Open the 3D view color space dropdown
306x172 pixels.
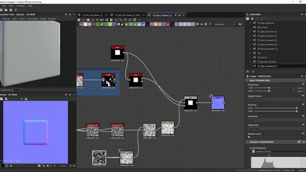(x=11, y=90)
